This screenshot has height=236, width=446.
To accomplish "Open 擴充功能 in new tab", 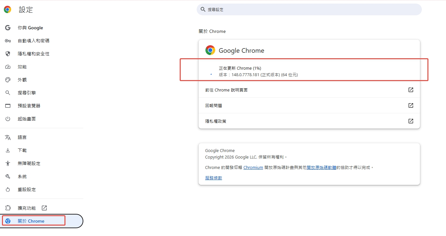I will (x=42, y=208).
